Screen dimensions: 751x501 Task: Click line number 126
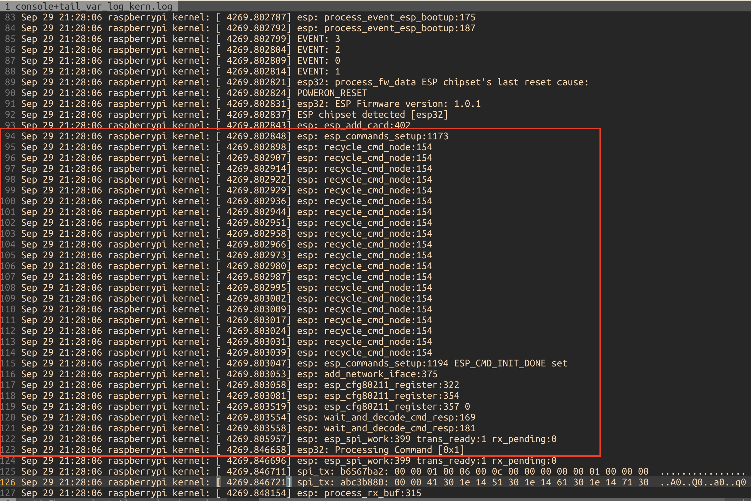point(10,482)
